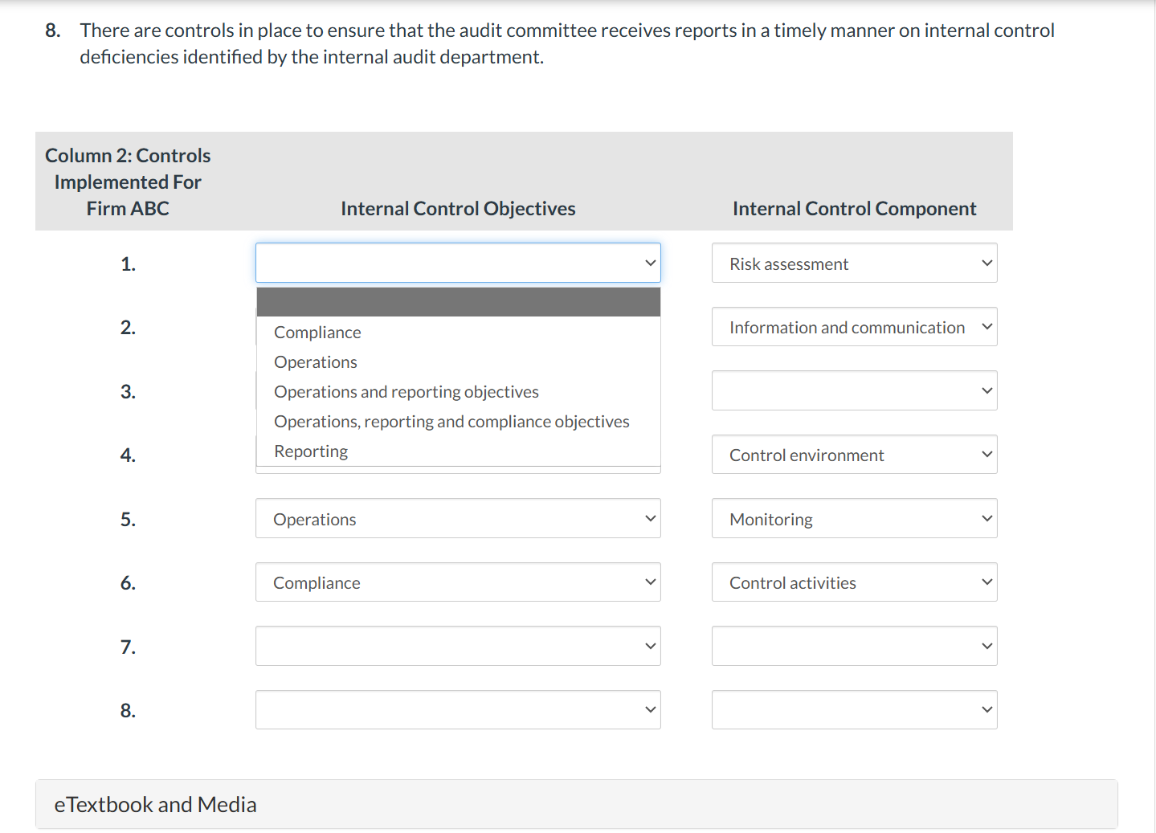Screen dimensions: 1156x833
Task: Open row 3 empty Internal Control Component dropdown
Action: [x=854, y=390]
